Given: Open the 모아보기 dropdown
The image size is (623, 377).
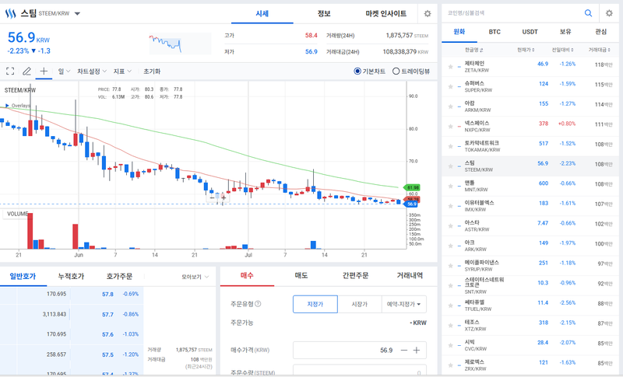Looking at the screenshot, I should [195, 277].
